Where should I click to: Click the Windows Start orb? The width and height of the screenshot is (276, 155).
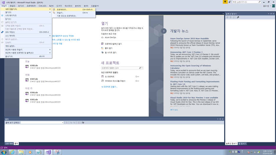coord(4,152)
